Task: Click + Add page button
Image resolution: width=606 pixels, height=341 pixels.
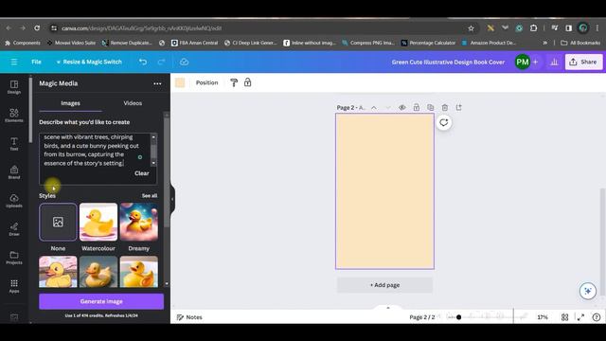Action: [x=384, y=285]
